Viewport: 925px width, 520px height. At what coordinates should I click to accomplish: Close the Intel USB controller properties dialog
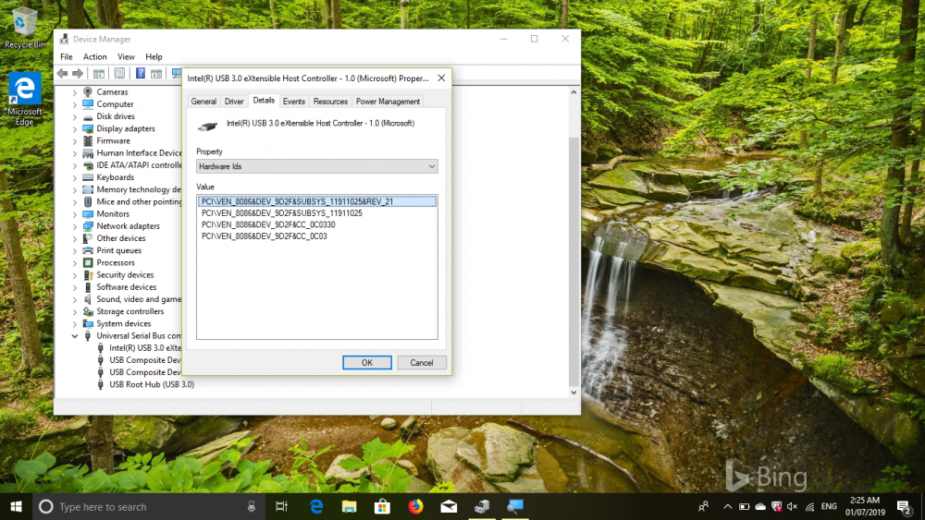point(441,79)
